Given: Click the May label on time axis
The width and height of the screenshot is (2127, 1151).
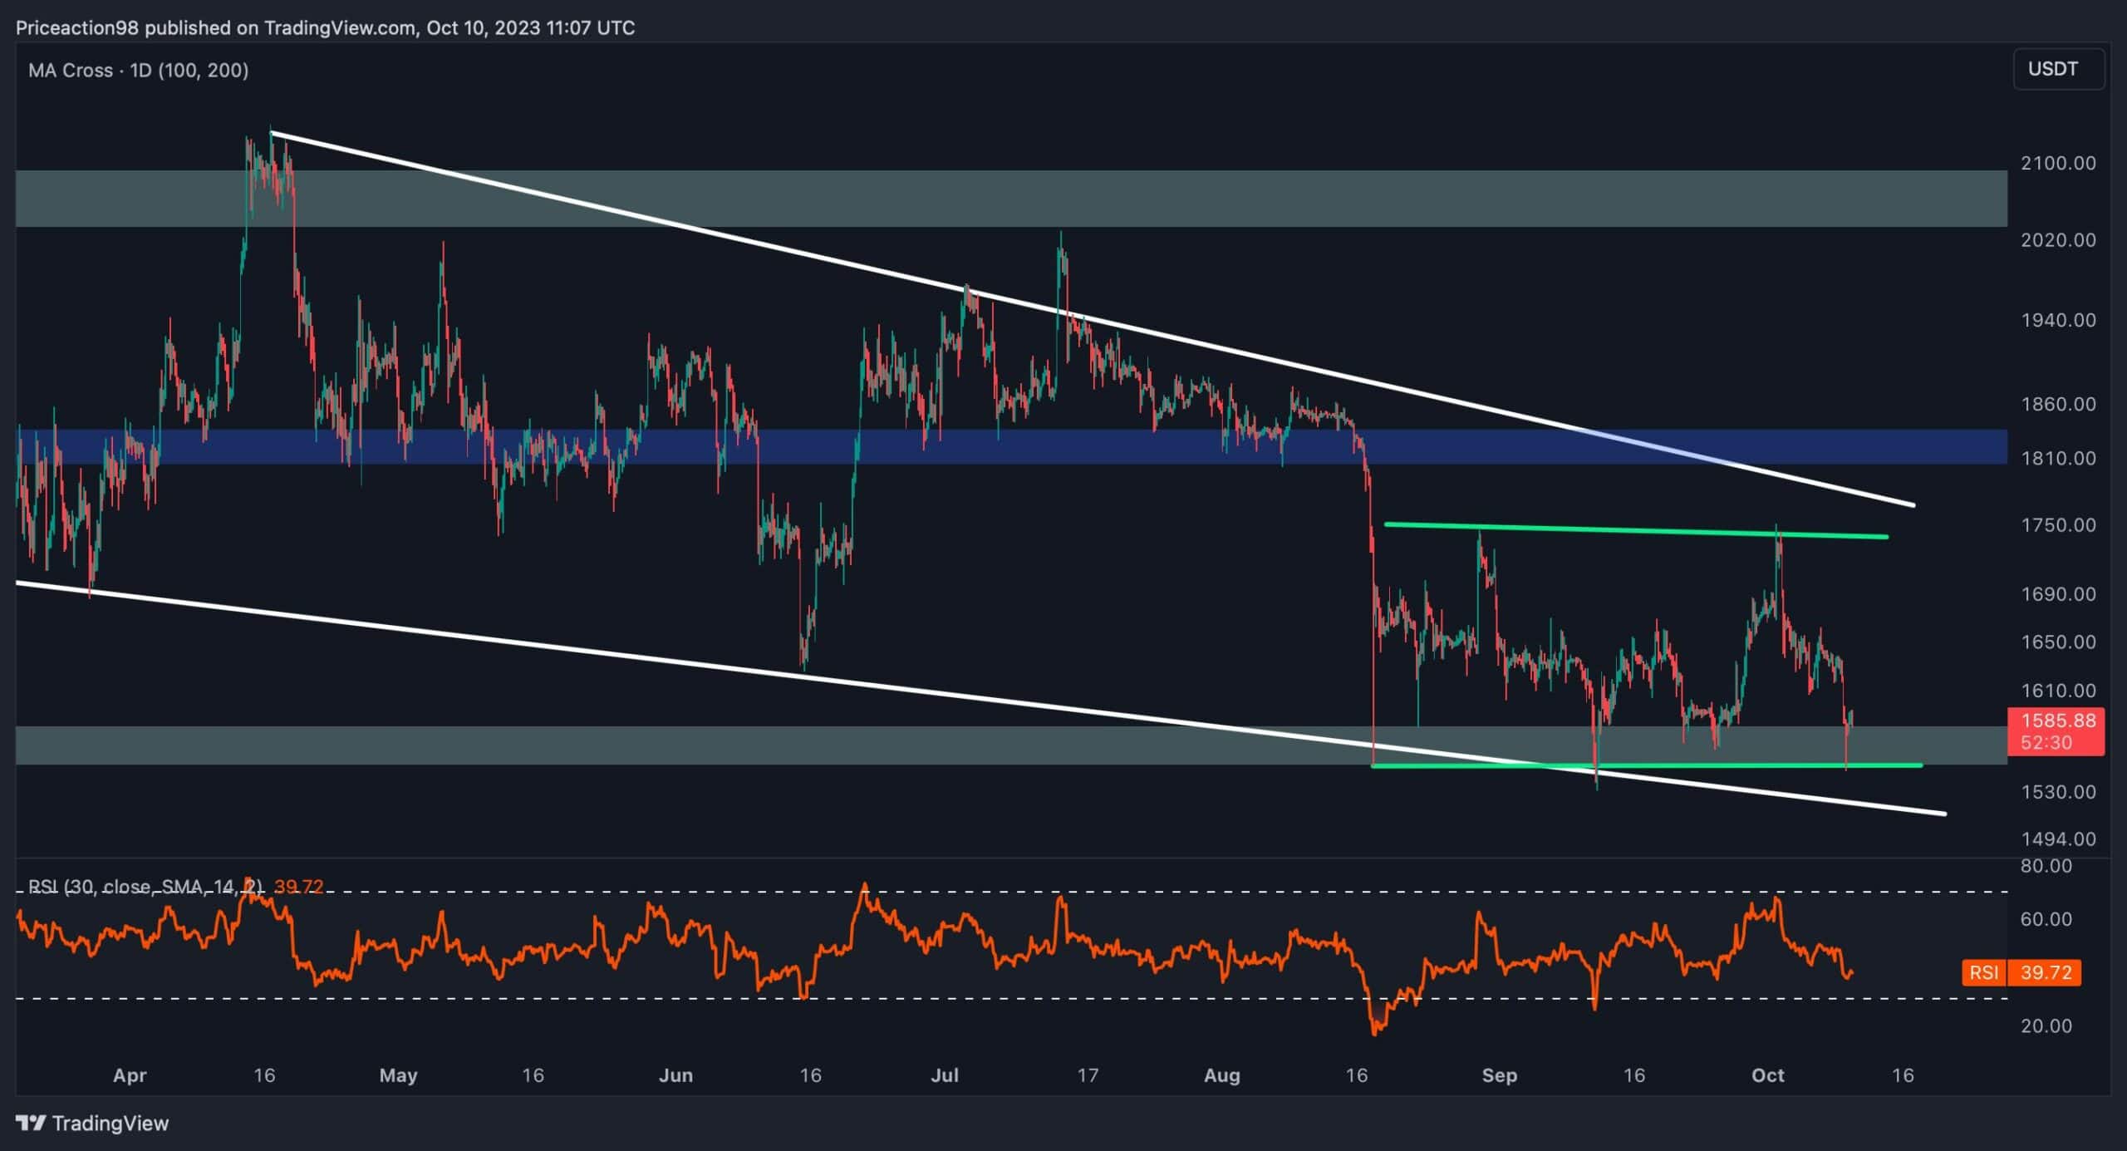Looking at the screenshot, I should coord(398,1075).
